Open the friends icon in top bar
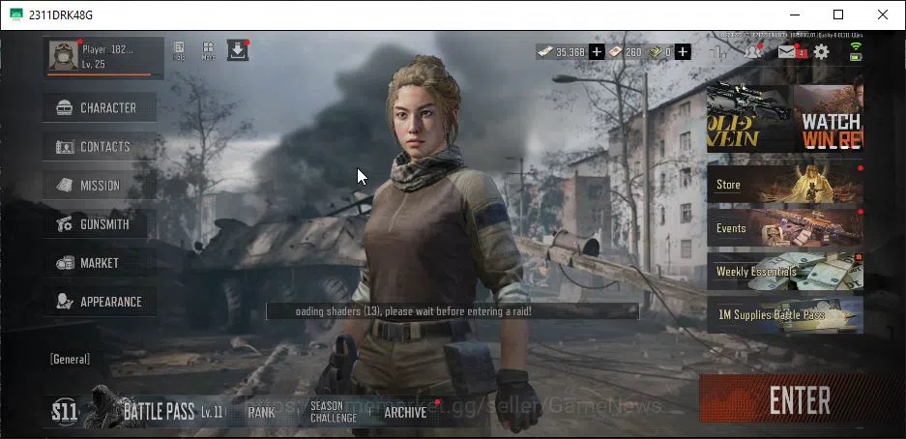Screen dimensions: 906x439 pos(751,51)
